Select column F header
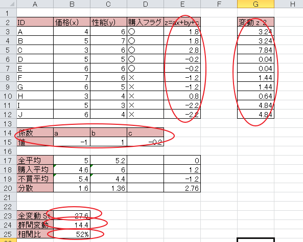The height and width of the screenshot is (242, 303). pyautogui.click(x=219, y=4)
